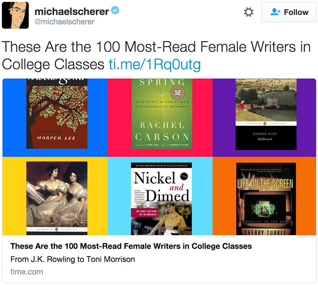Image resolution: width=318 pixels, height=285 pixels.
Task: Click "From J.K. Rowling to Toni Morrison" text
Action: [73, 260]
